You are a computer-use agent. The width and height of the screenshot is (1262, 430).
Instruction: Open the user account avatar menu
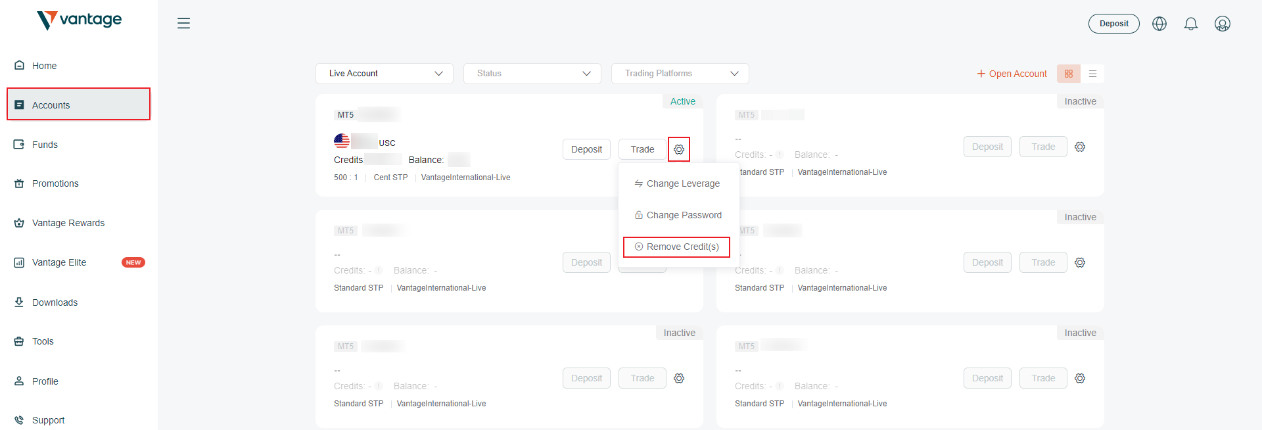pyautogui.click(x=1223, y=24)
